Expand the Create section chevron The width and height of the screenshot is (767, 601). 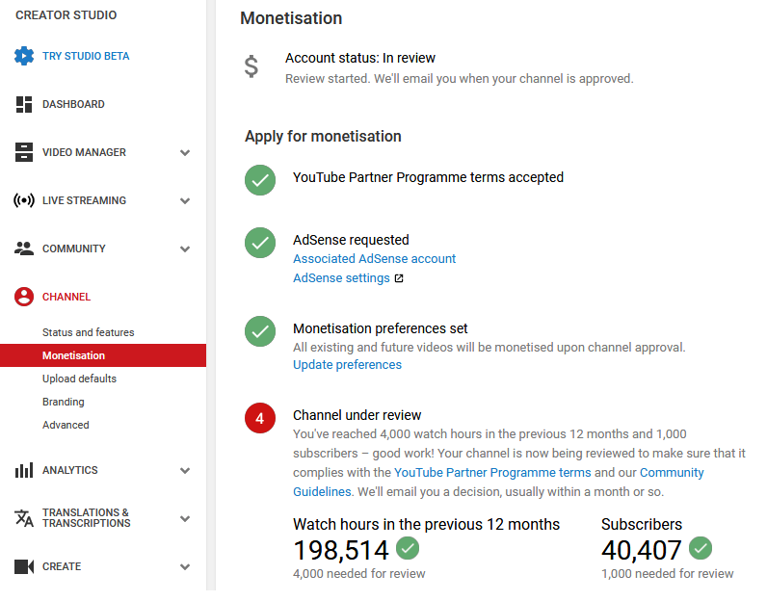click(185, 567)
